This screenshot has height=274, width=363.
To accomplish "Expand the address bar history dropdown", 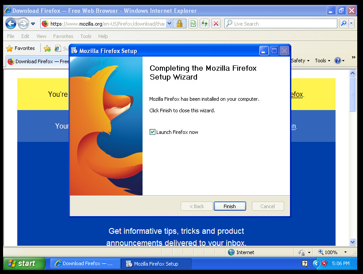I will [169, 23].
